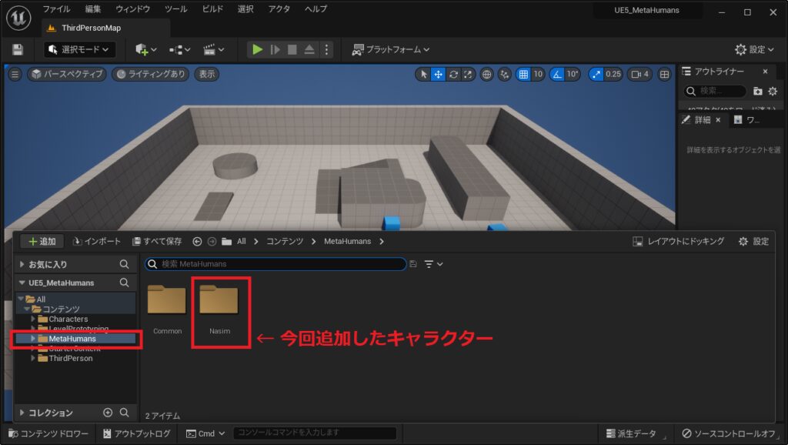Open ファイル menu
The width and height of the screenshot is (788, 445).
(x=56, y=9)
